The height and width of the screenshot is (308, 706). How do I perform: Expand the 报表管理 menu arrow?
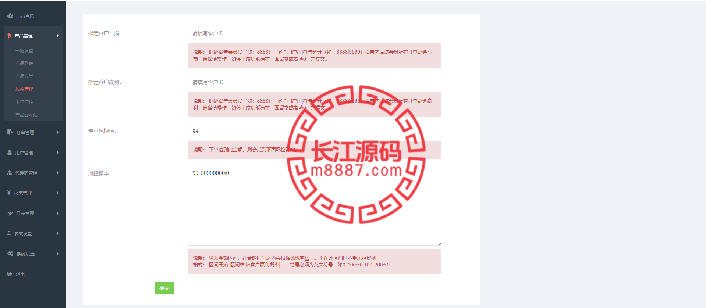click(x=58, y=193)
